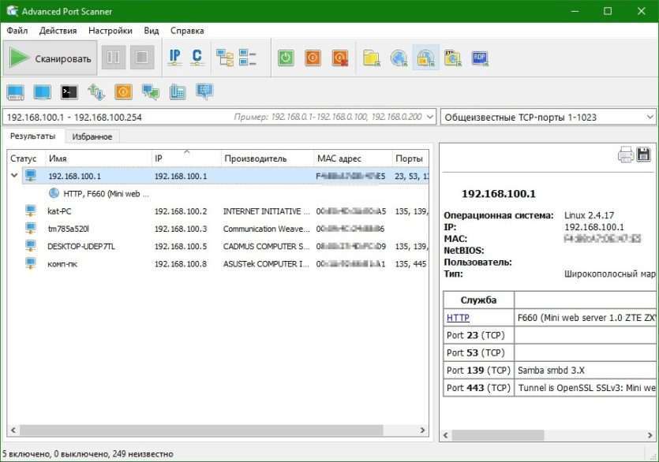Select the kat-PC row
659x462 pixels.
pyautogui.click(x=219, y=211)
